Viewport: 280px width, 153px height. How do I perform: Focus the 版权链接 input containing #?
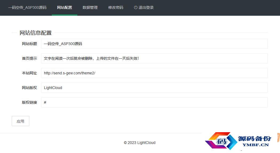point(154,102)
